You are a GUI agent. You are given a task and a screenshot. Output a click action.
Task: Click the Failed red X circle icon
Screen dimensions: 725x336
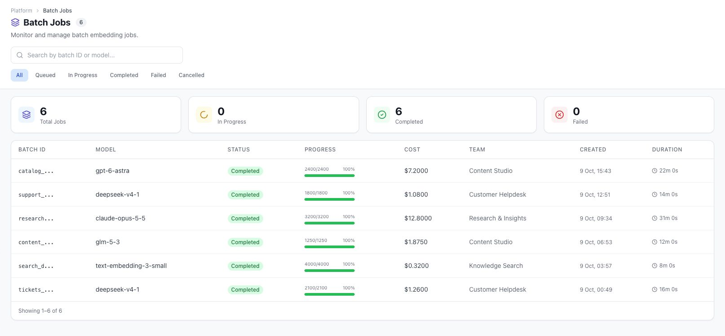560,115
